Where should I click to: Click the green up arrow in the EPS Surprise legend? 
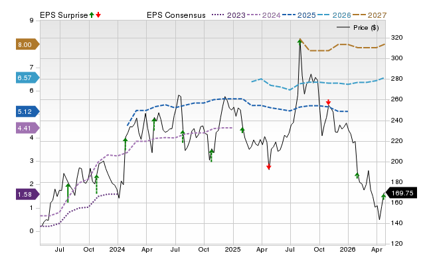[x=92, y=15]
